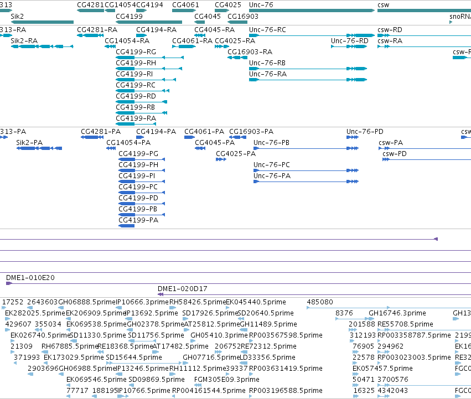Click protein Unc-76-PC
471x399 pixels.
pyautogui.click(x=306, y=170)
